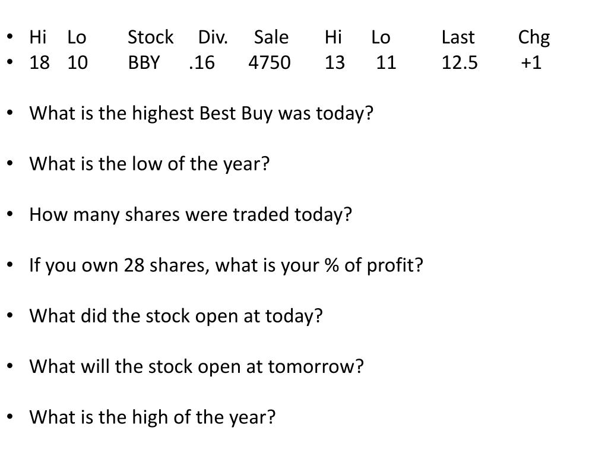The width and height of the screenshot is (608, 456).
Task: Click the shares traded today question
Action: [191, 215]
